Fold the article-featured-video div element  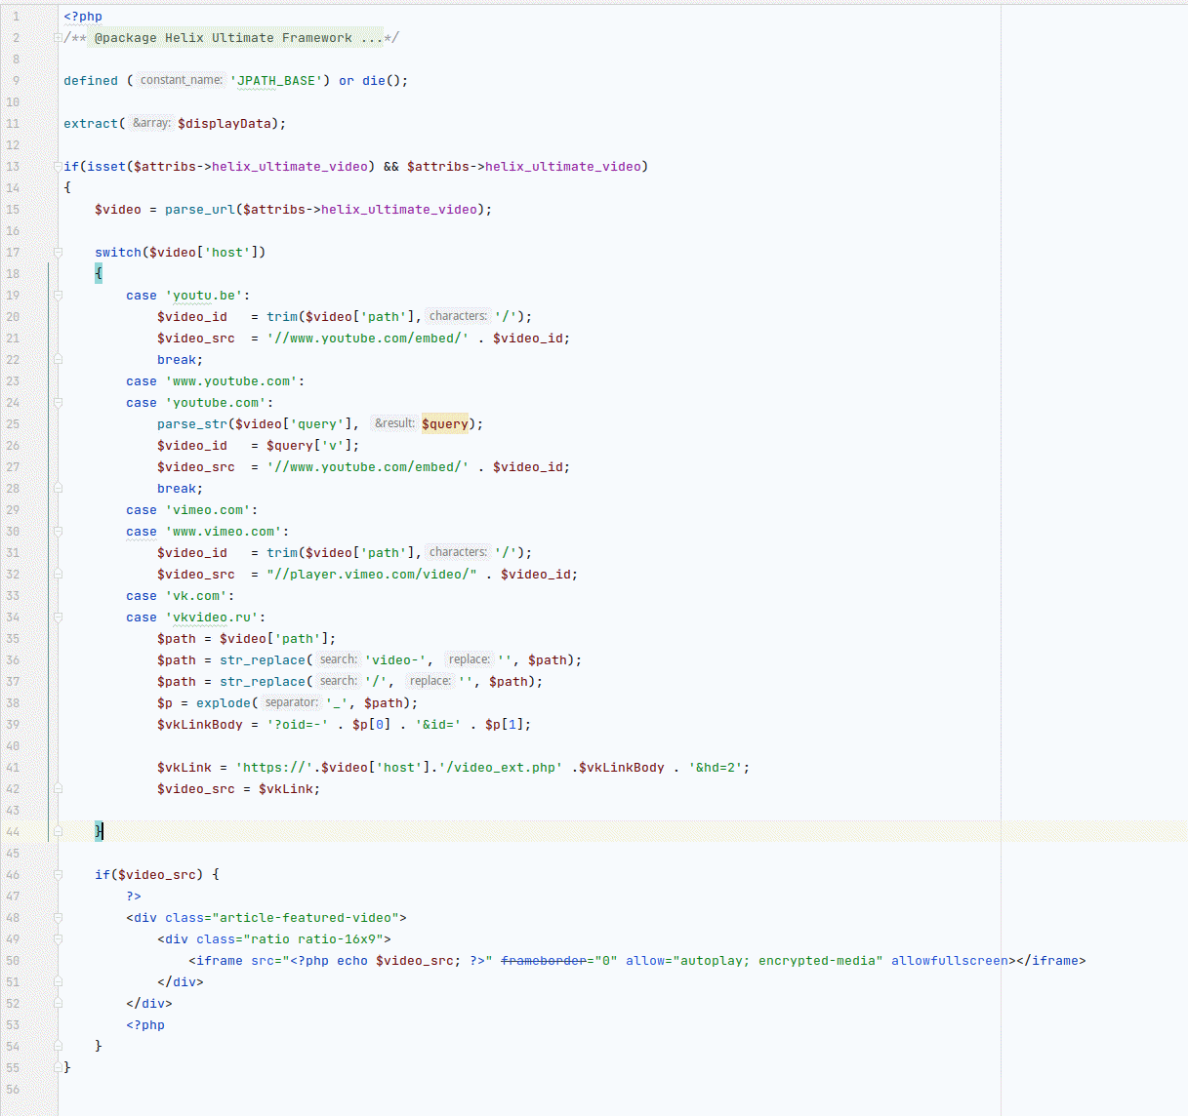click(58, 918)
